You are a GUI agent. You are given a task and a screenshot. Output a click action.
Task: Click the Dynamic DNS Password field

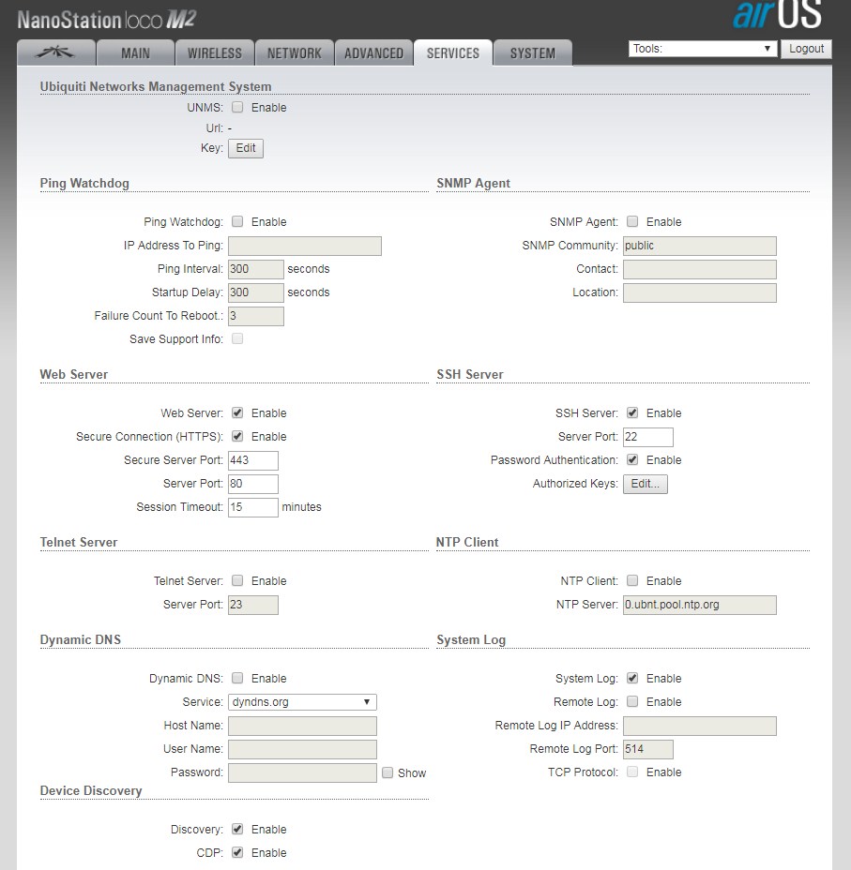(302, 772)
